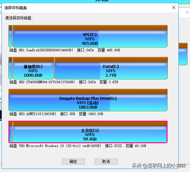The width and height of the screenshot is (190, 172).
Task: Click the 取消 cancel button
Action: (106, 161)
